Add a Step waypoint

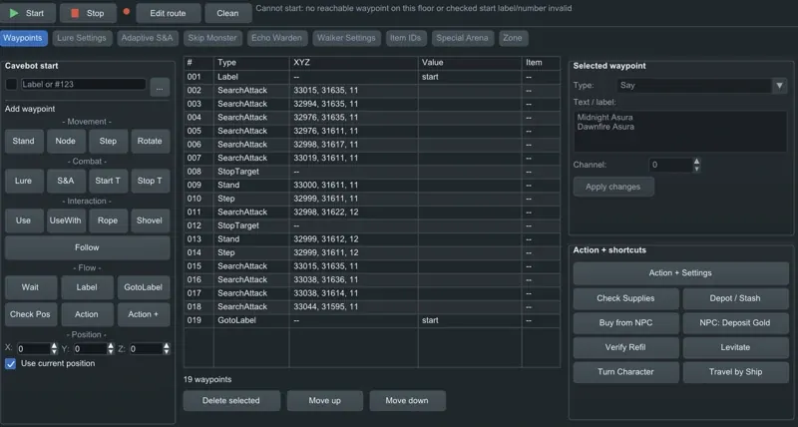pos(108,141)
